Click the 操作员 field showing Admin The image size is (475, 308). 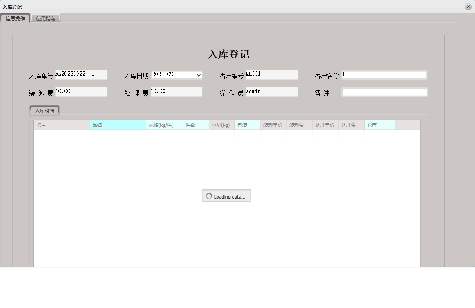pos(271,91)
